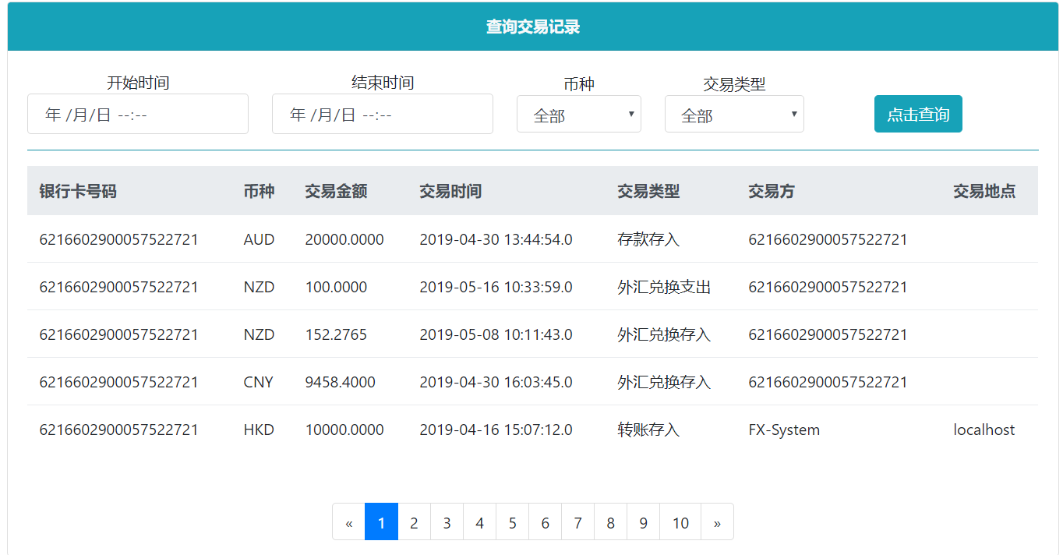Go to pagination page 8
1063x555 pixels.
(610, 522)
